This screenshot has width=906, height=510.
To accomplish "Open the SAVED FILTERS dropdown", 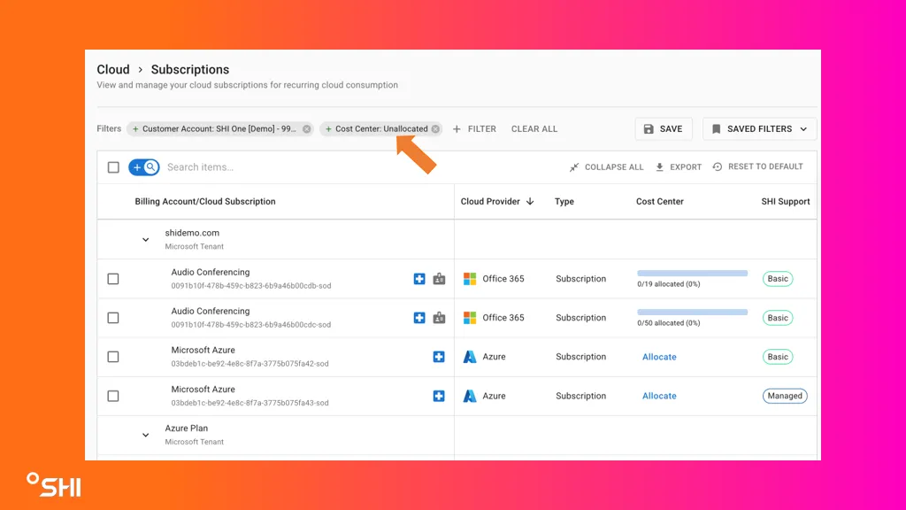I will click(760, 129).
